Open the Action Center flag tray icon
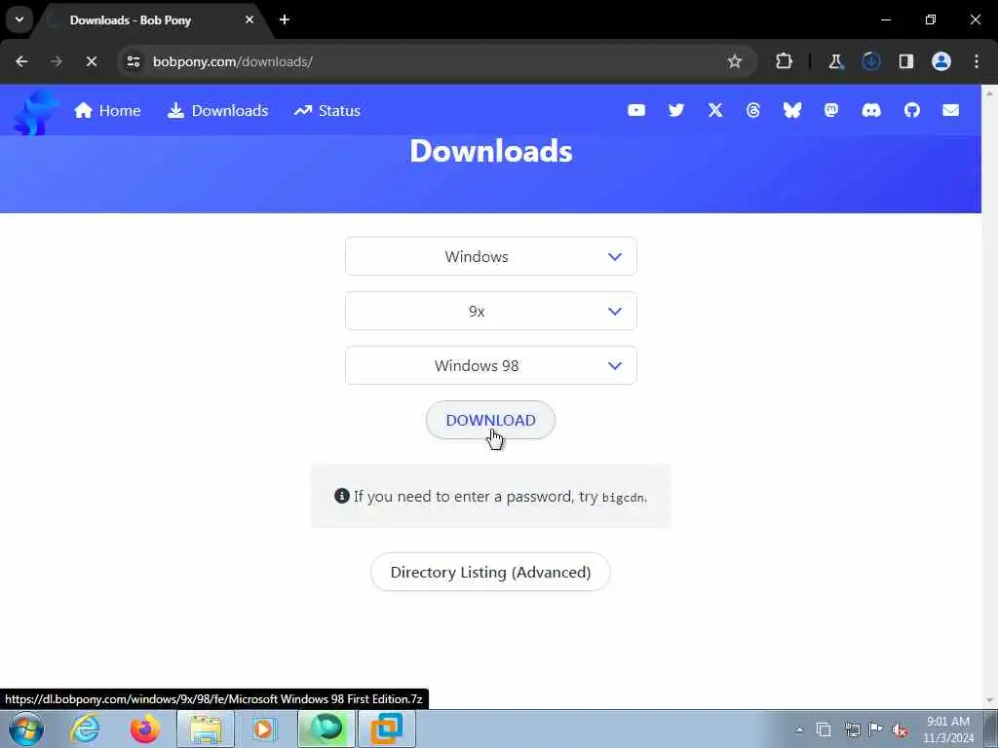Screen dimensions: 998x748 click(876, 729)
